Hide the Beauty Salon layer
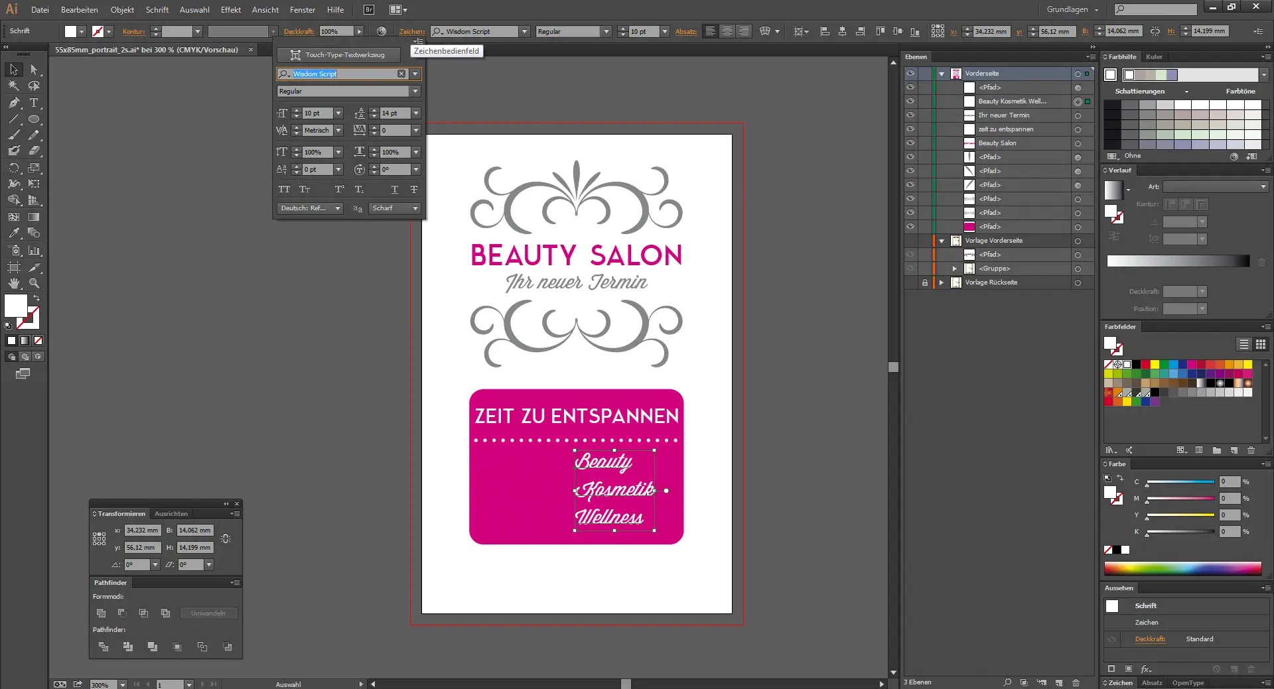This screenshot has width=1274, height=689. [910, 143]
